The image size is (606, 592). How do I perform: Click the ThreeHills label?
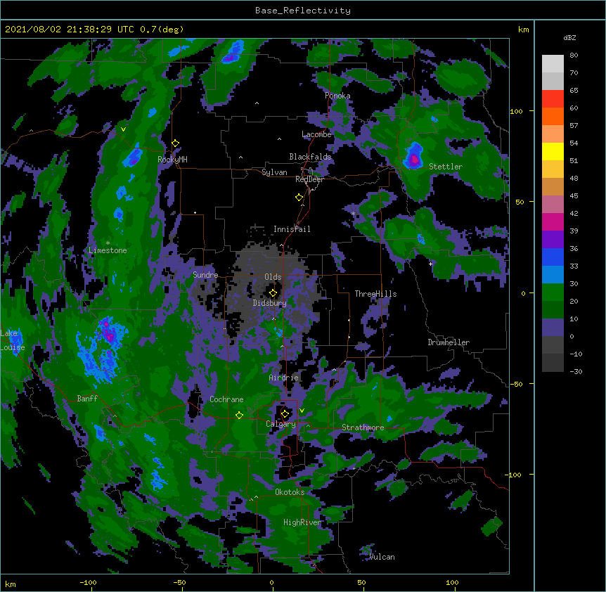[x=375, y=294]
